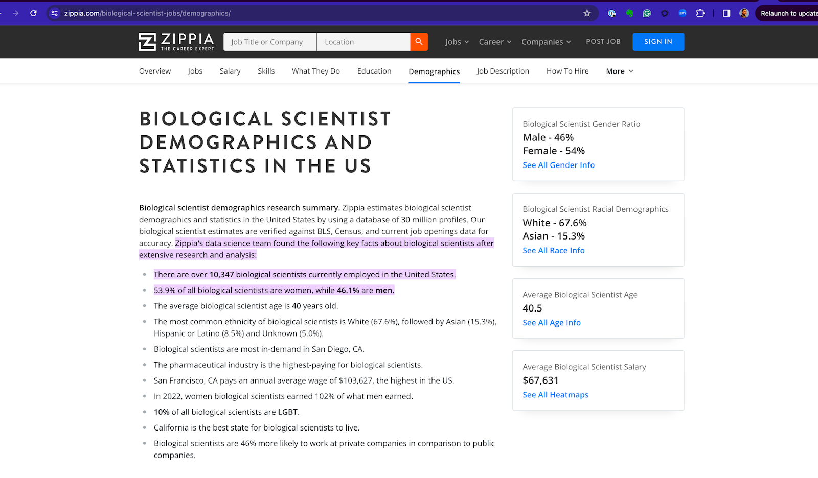Click the San Diego, CA in-demand bullet

tap(259, 349)
